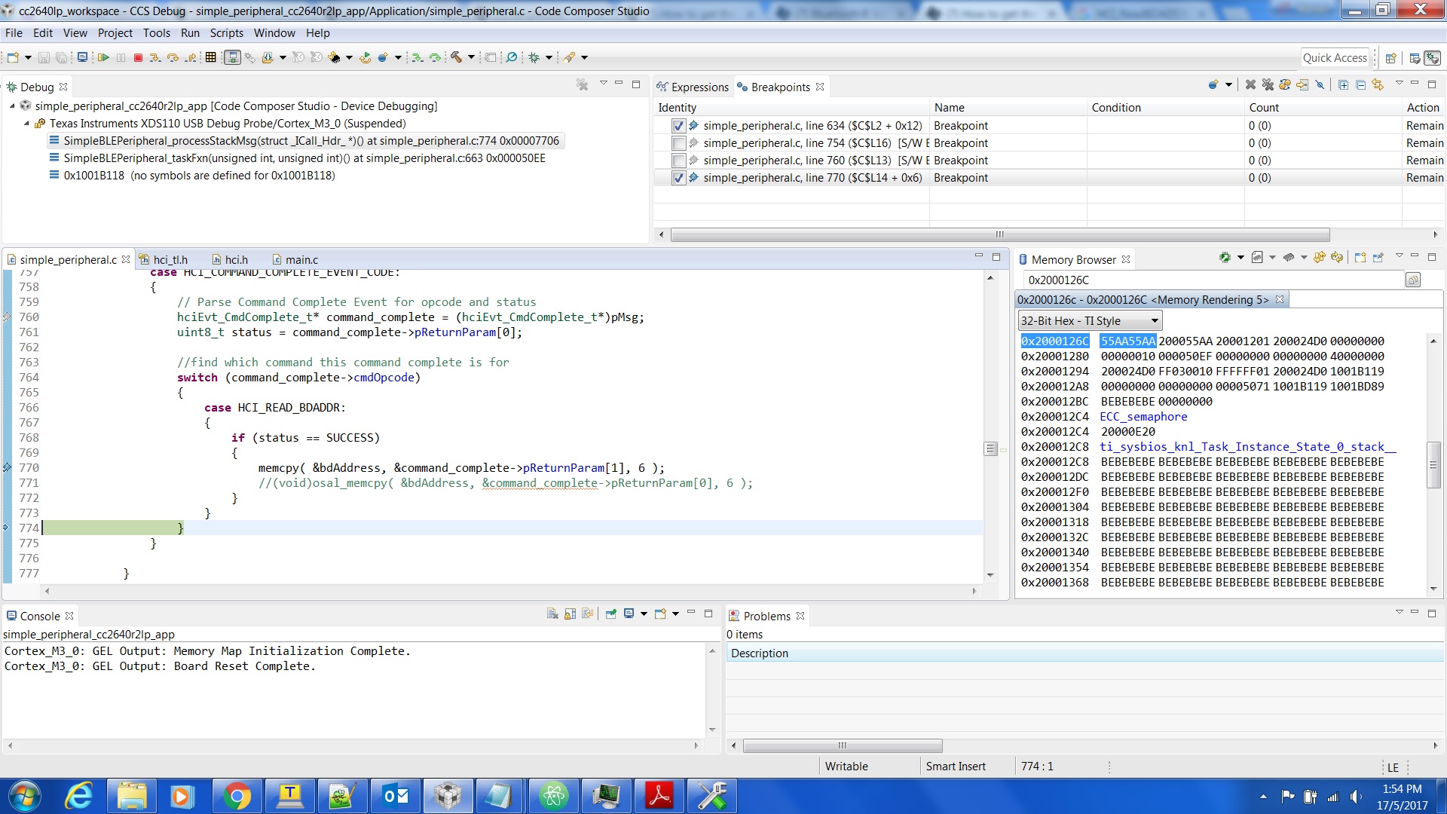Click the Resume debug button
The height and width of the screenshot is (814, 1447).
point(103,57)
